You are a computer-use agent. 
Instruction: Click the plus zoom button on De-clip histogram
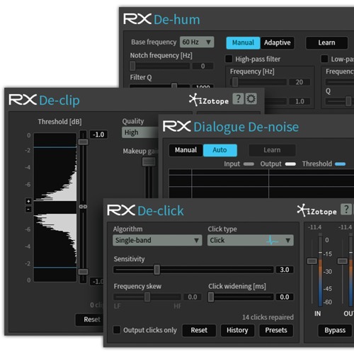28,201
